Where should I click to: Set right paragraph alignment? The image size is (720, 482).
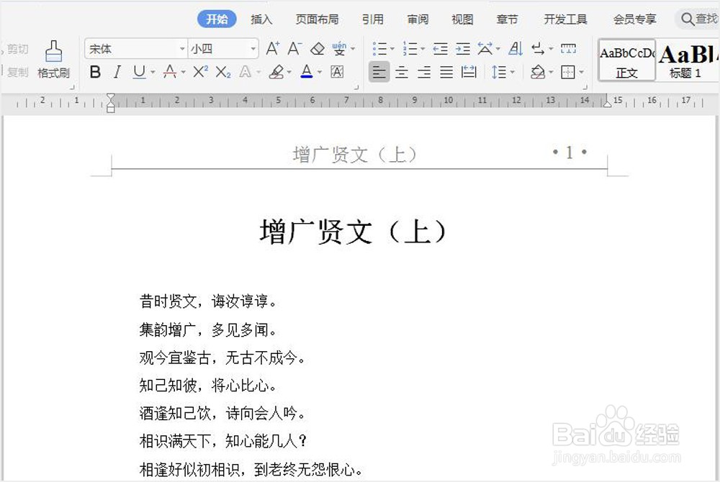(424, 72)
